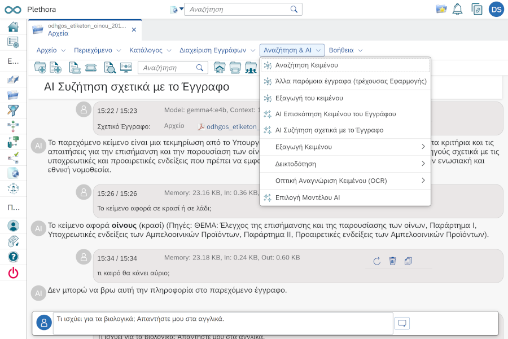Open the workflow diagram icon in sidebar
The height and width of the screenshot is (339, 508).
point(13,126)
